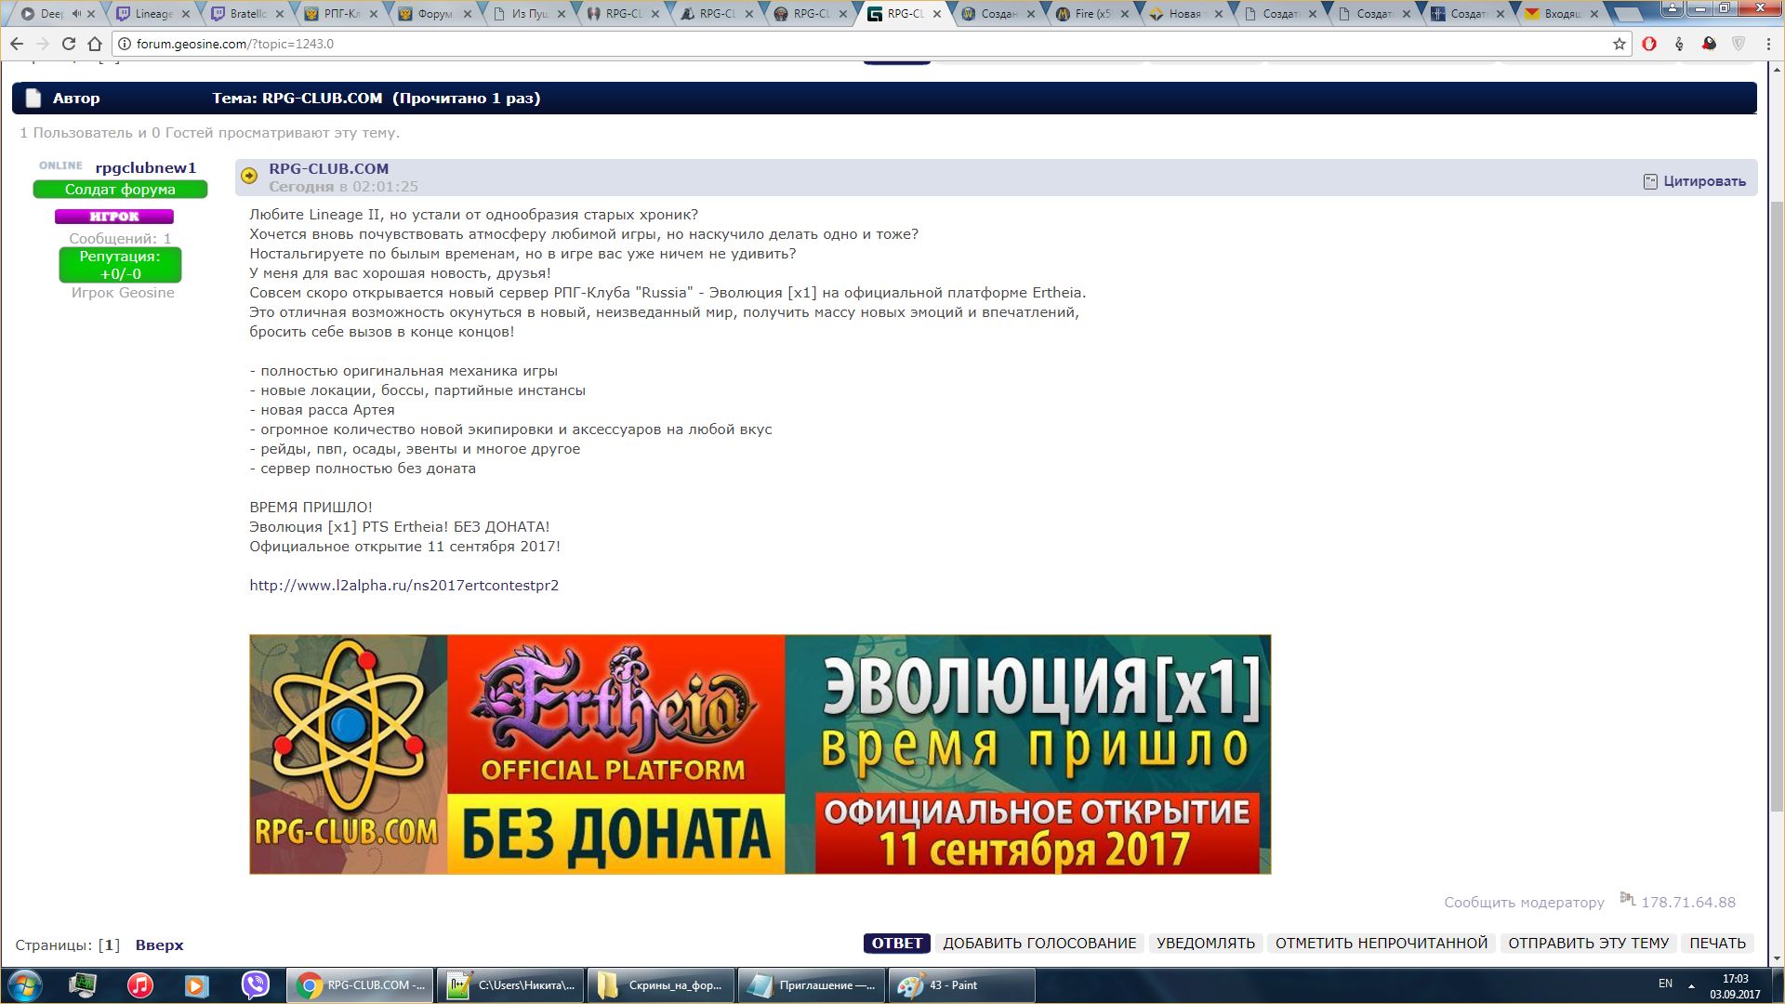Open the grey shield extension icon
Screen dimensions: 1785x1004
1739,44
